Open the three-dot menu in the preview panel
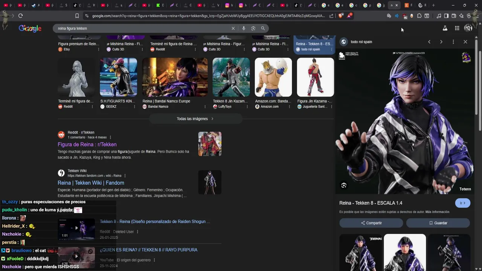 pyautogui.click(x=453, y=42)
